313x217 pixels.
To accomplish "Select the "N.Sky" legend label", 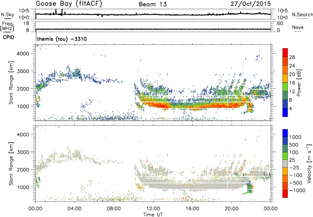I will (x=7, y=14).
